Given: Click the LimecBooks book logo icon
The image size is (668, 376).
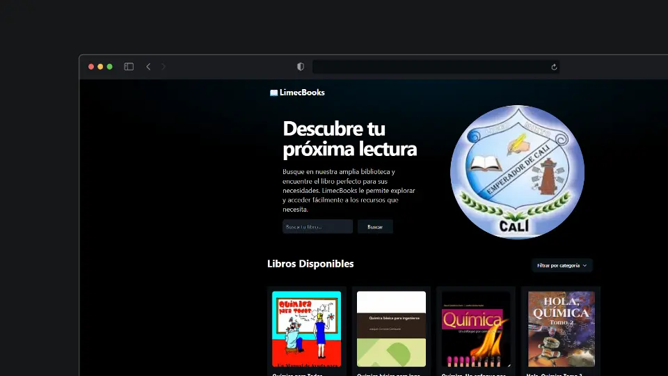Looking at the screenshot, I should pos(273,93).
